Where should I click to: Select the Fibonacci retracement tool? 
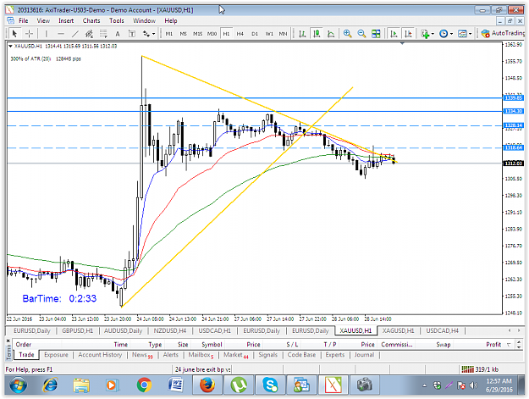click(103, 33)
